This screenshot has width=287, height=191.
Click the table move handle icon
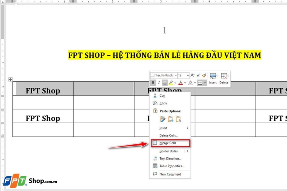[10, 79]
